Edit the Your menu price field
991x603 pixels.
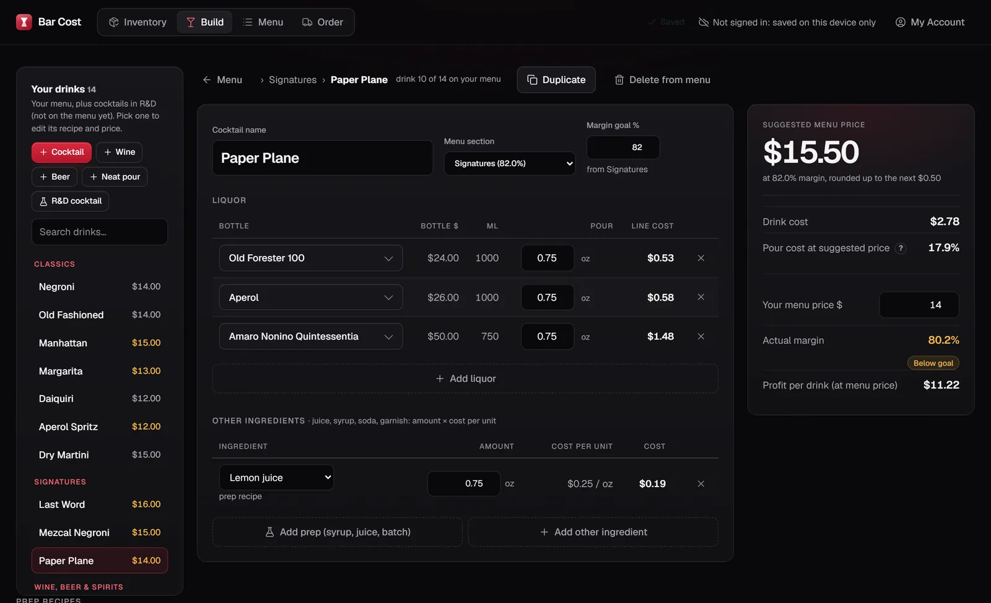[919, 305]
